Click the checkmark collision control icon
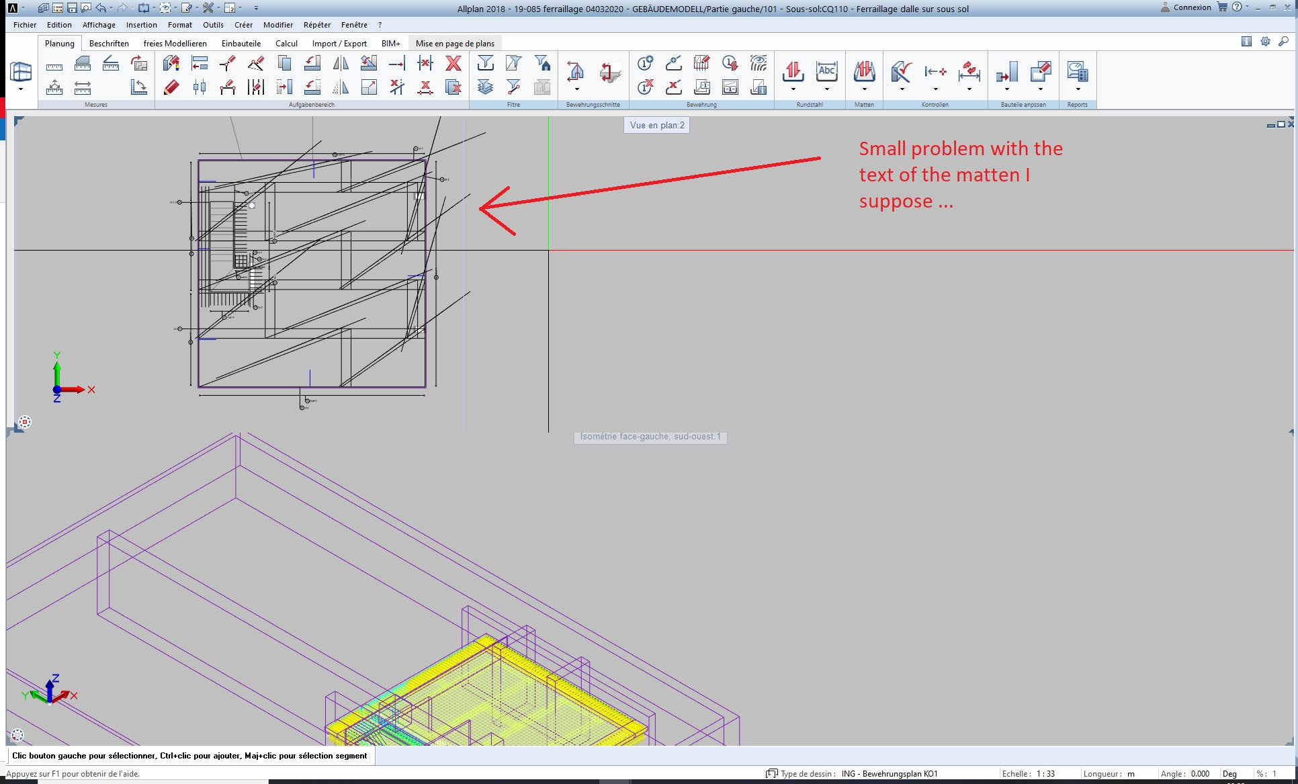Screen dimensions: 1298x784 (x=901, y=71)
